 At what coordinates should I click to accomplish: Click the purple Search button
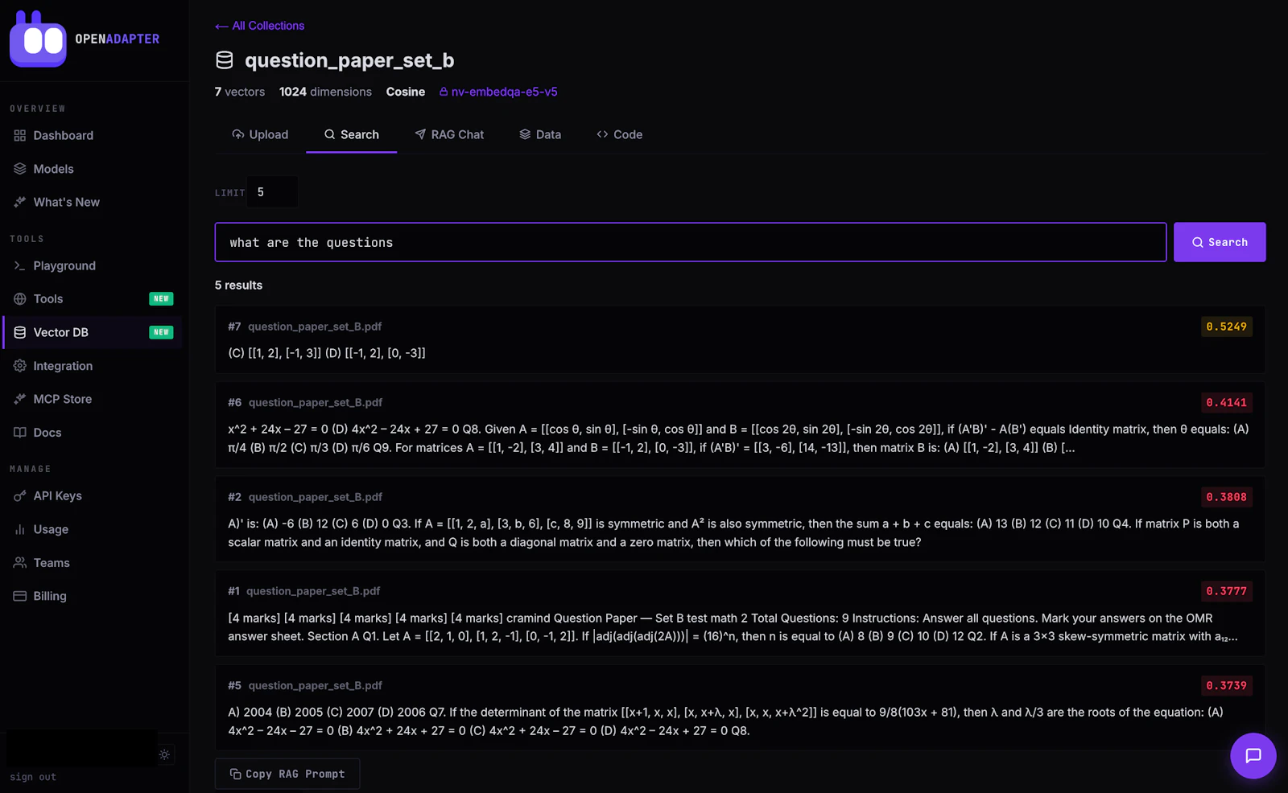pos(1220,242)
